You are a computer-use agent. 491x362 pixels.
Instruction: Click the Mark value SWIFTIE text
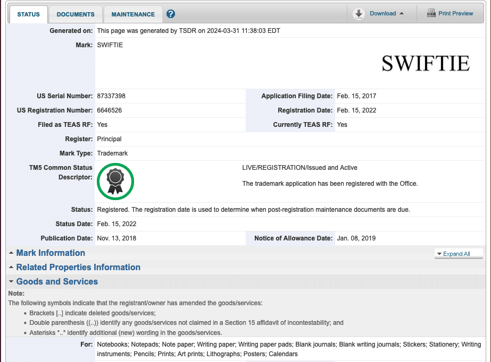click(x=110, y=45)
